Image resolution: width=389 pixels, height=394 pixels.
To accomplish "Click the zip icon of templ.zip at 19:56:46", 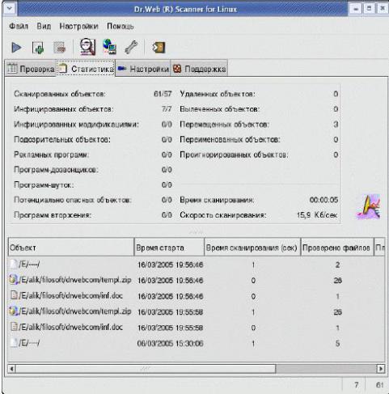I will click(13, 280).
